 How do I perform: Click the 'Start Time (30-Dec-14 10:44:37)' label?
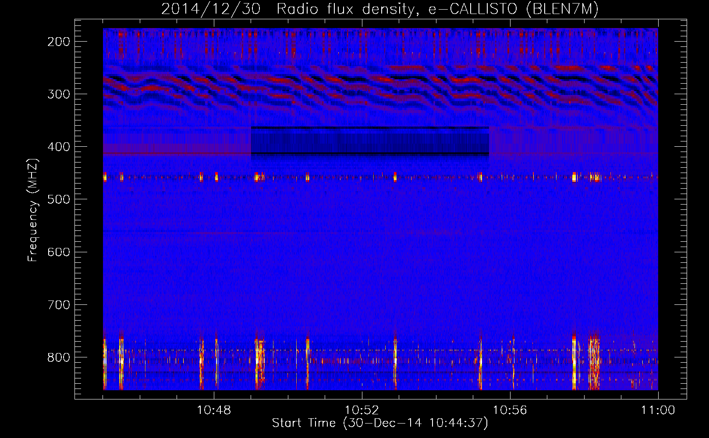click(380, 423)
